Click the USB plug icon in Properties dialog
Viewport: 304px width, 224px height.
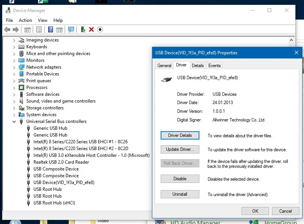tap(166, 80)
